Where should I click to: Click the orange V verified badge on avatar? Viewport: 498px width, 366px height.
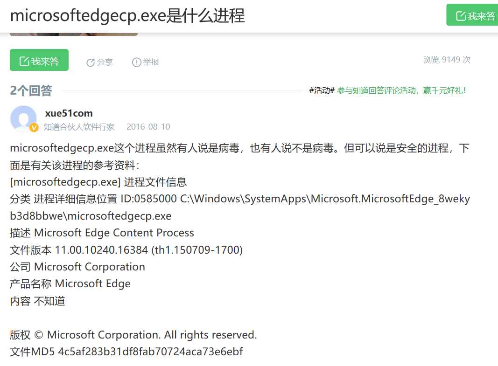(x=34, y=127)
